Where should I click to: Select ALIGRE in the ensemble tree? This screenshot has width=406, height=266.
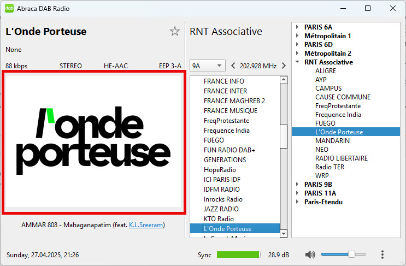tap(326, 70)
